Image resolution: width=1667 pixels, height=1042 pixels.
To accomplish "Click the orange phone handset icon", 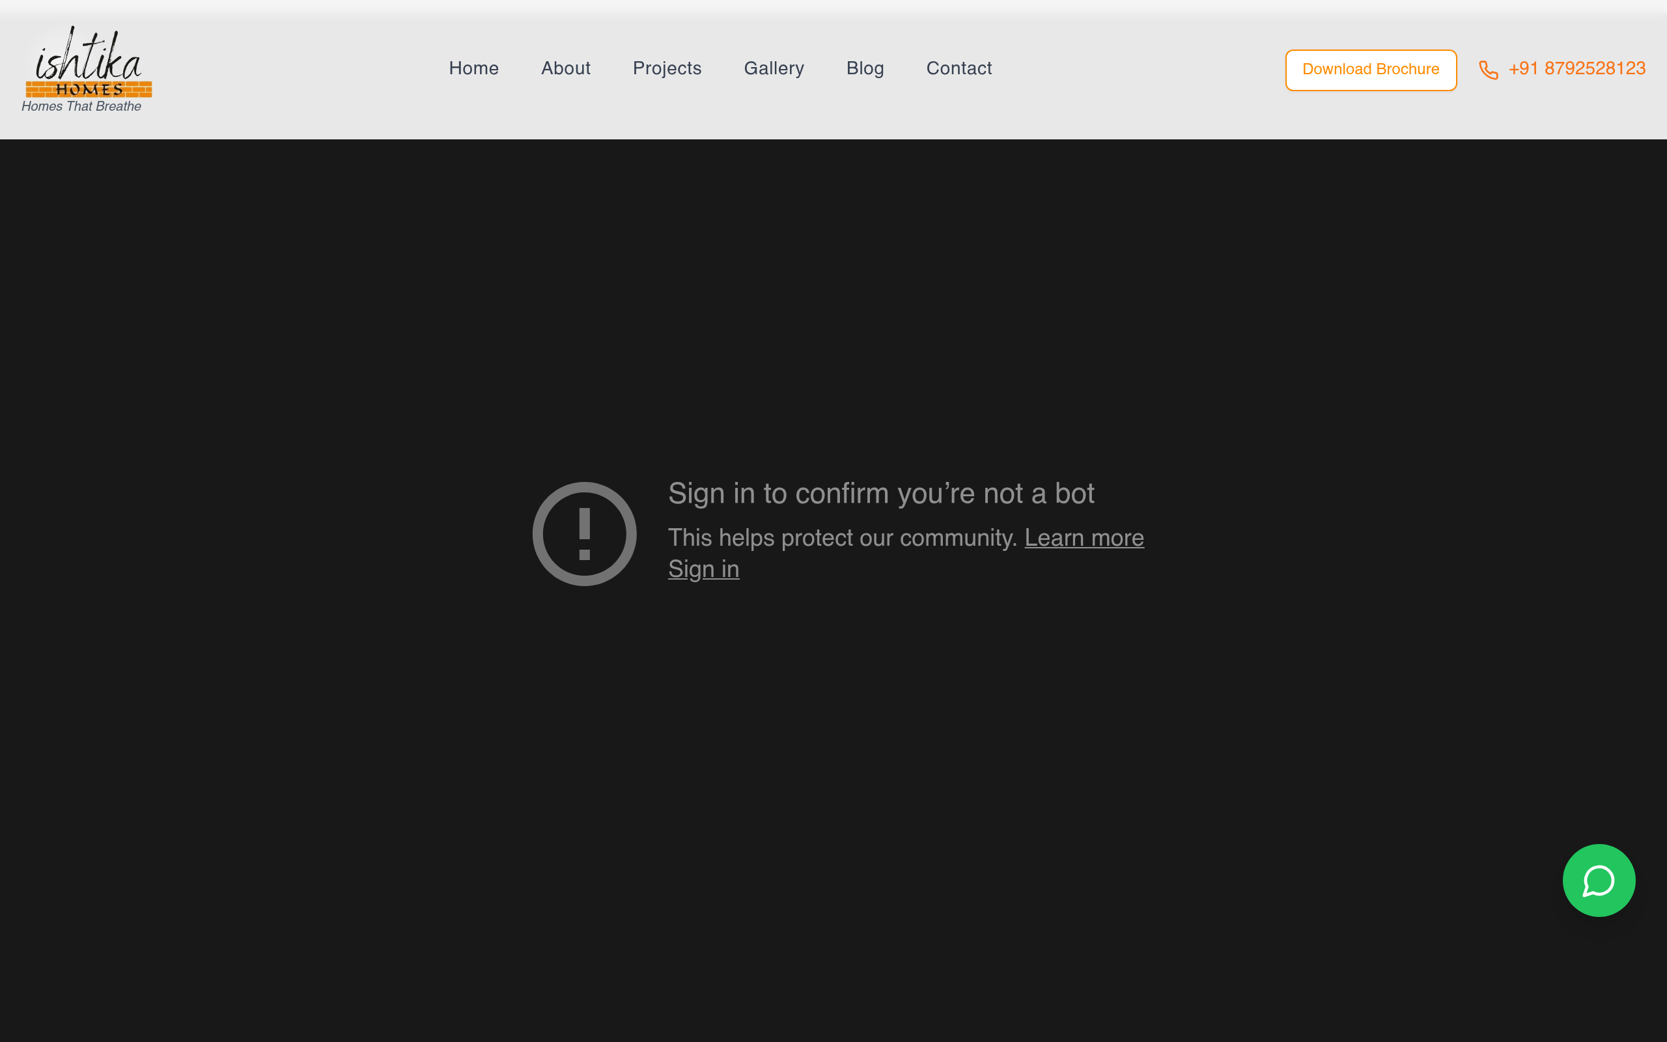I will [1488, 70].
